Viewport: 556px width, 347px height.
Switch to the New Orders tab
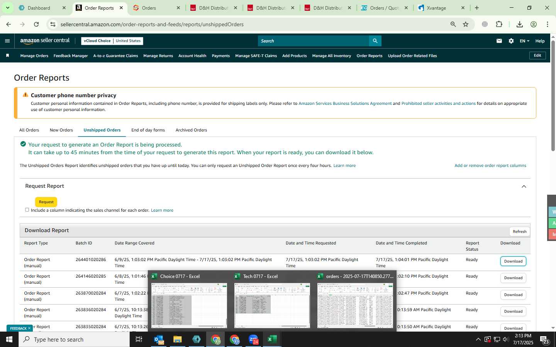(61, 130)
